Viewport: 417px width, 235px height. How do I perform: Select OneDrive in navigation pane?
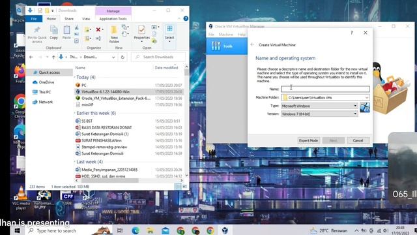[46, 82]
